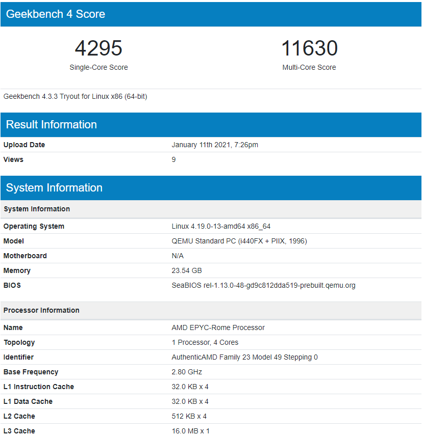Click the '16.0 MB x 1' value
423x438 pixels.
[191, 431]
